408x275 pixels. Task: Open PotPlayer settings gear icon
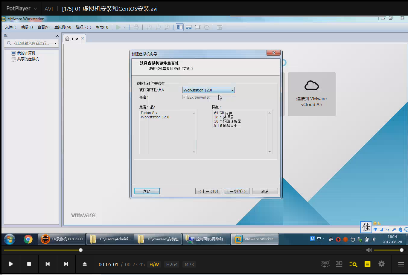tap(381, 264)
